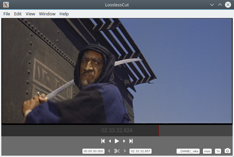Minimize the LosslessCut window

click(212, 5)
